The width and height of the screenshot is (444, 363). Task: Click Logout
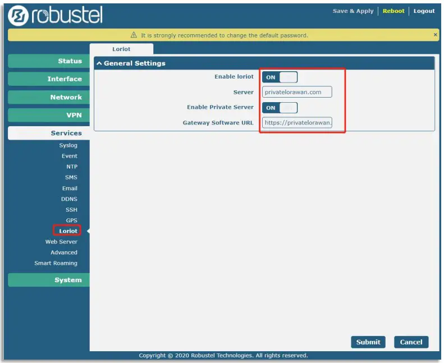(x=424, y=11)
